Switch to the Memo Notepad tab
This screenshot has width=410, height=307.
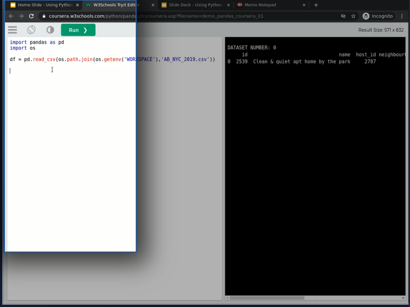[x=271, y=5]
